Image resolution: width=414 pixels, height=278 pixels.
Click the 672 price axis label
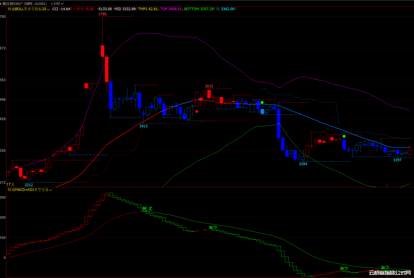[3, 48]
